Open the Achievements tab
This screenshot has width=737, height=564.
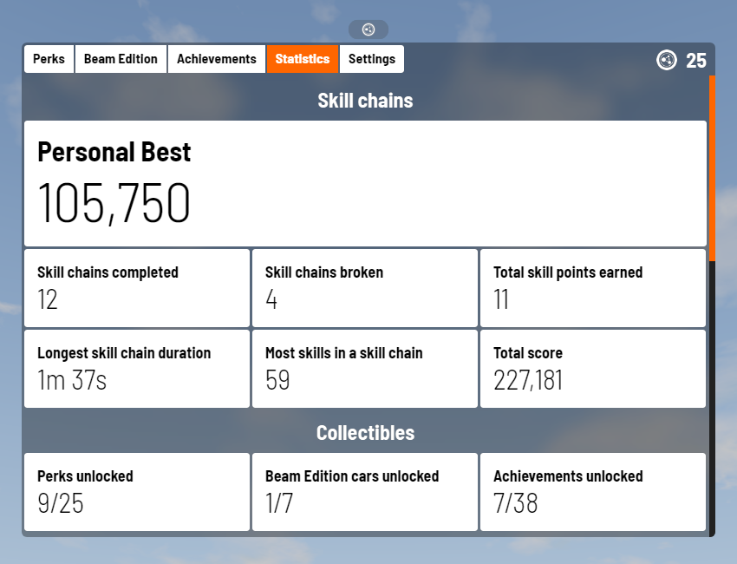(x=217, y=59)
